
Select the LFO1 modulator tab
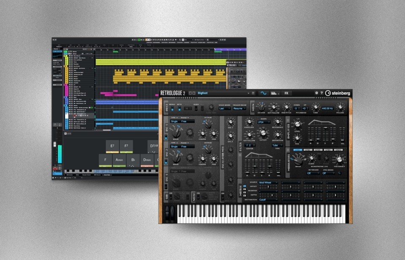pos(298,150)
